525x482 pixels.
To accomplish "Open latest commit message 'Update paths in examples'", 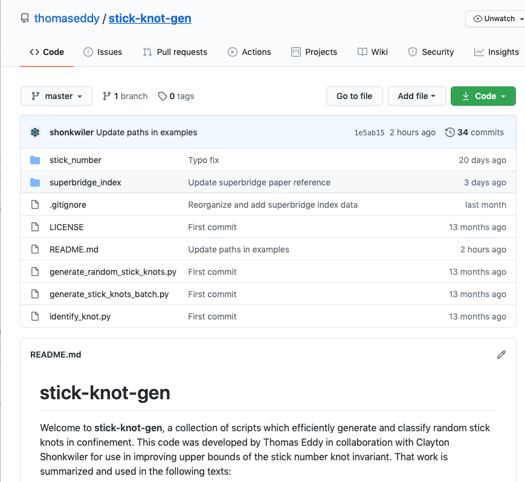I will pos(147,132).
